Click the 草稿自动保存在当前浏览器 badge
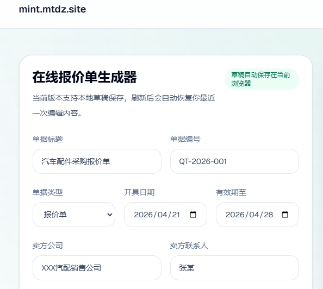The image size is (323, 289). point(262,79)
